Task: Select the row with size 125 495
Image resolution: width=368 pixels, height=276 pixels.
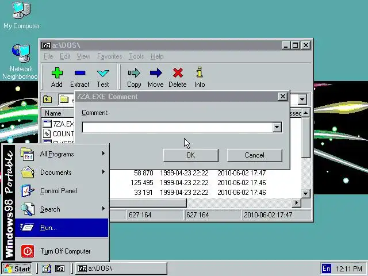Action: coord(205,183)
